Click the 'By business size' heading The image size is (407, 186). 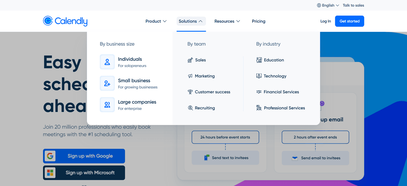click(x=117, y=44)
